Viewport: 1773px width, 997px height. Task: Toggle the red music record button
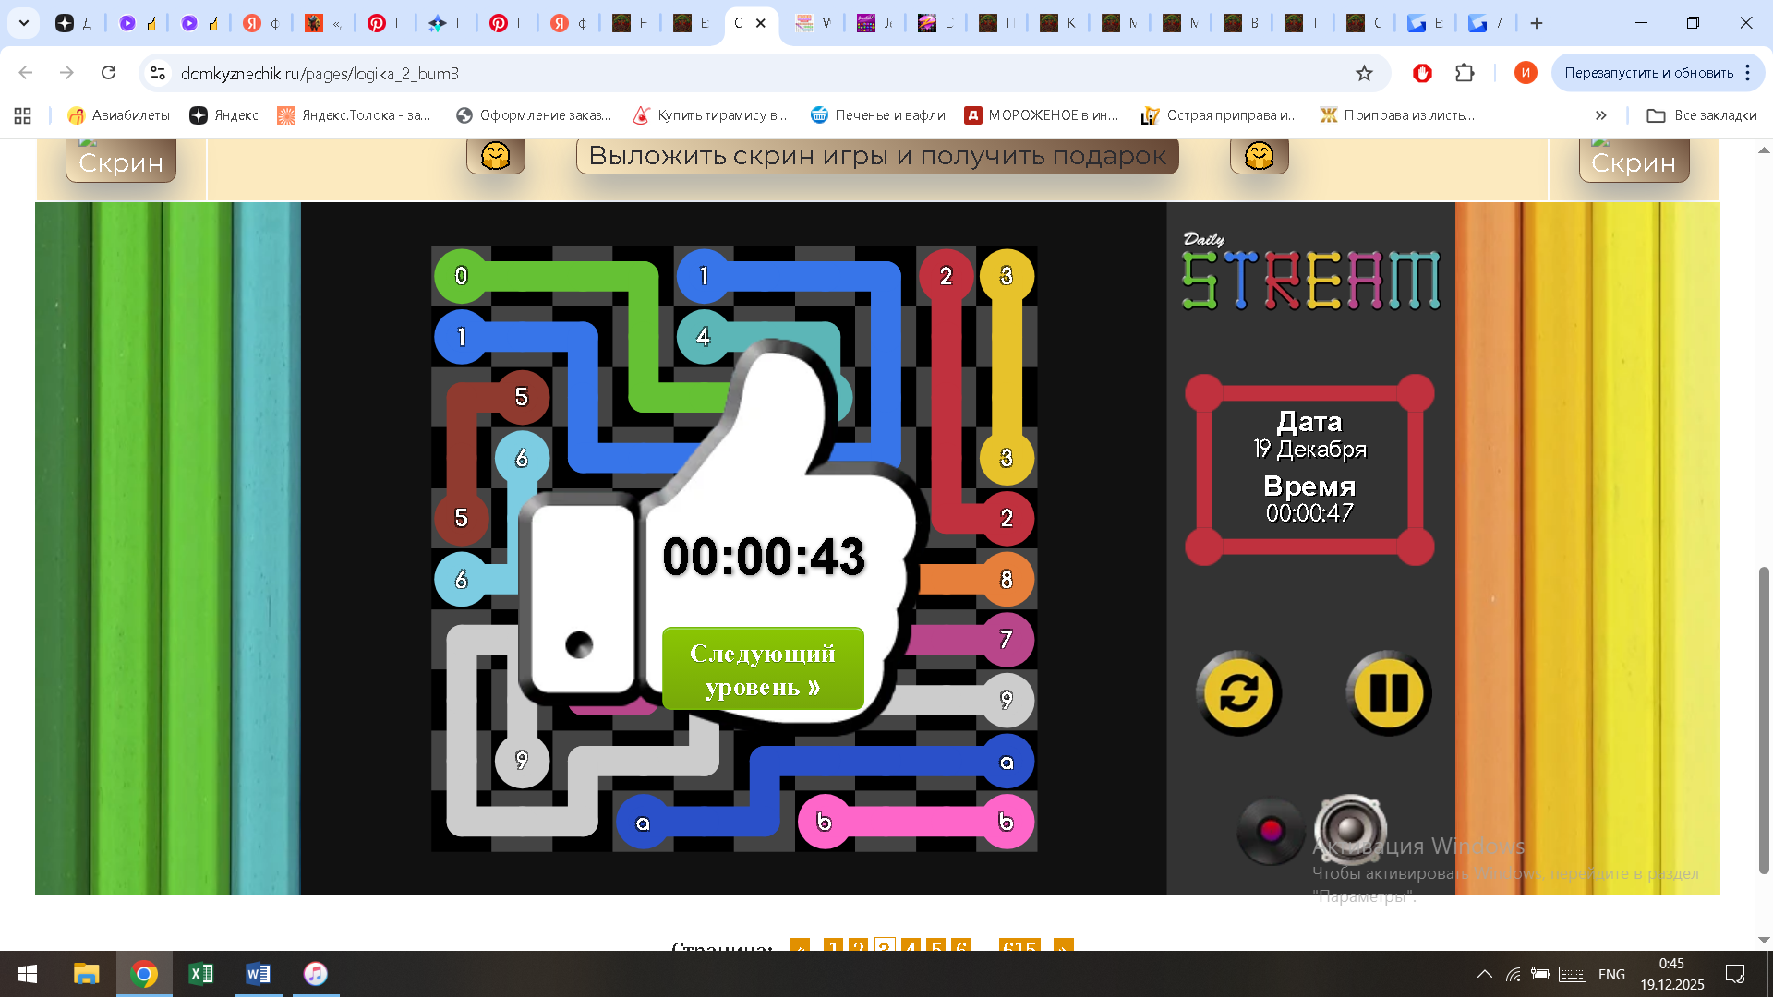click(x=1271, y=830)
